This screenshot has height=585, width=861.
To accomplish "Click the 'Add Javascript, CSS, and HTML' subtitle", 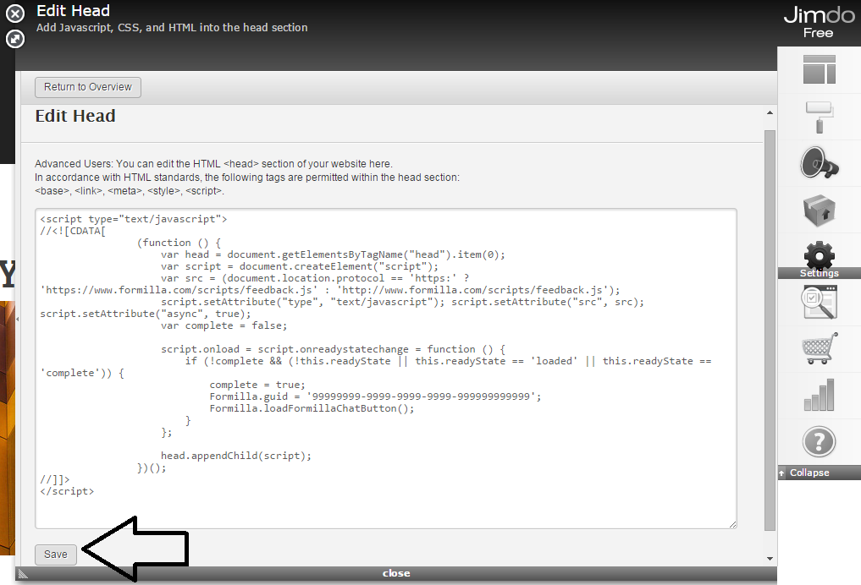I will click(x=172, y=27).
